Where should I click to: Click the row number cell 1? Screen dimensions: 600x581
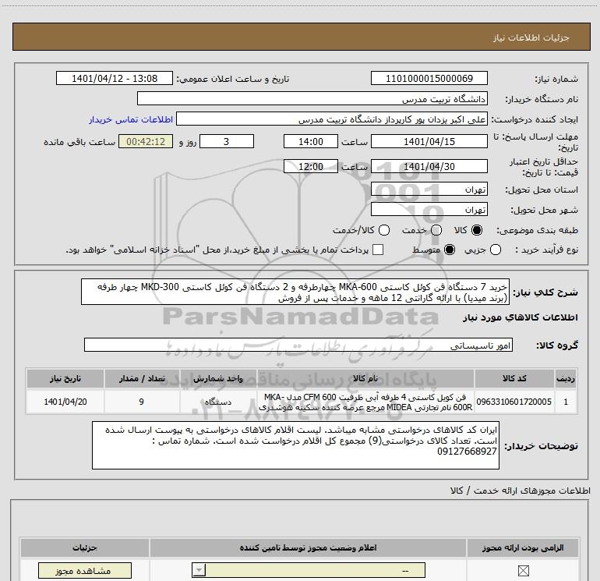[566, 402]
